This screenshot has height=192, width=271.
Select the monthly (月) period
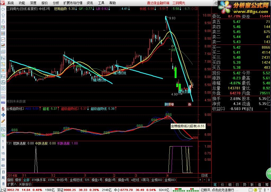[x=3, y=184]
